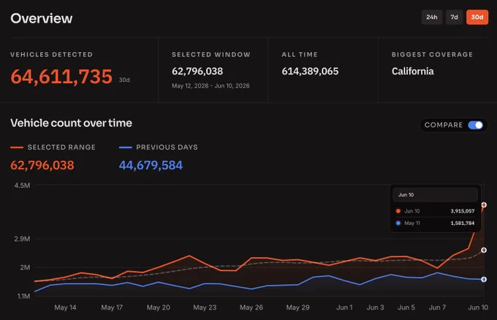Click the Jun 7 x-axis label

[x=437, y=308]
